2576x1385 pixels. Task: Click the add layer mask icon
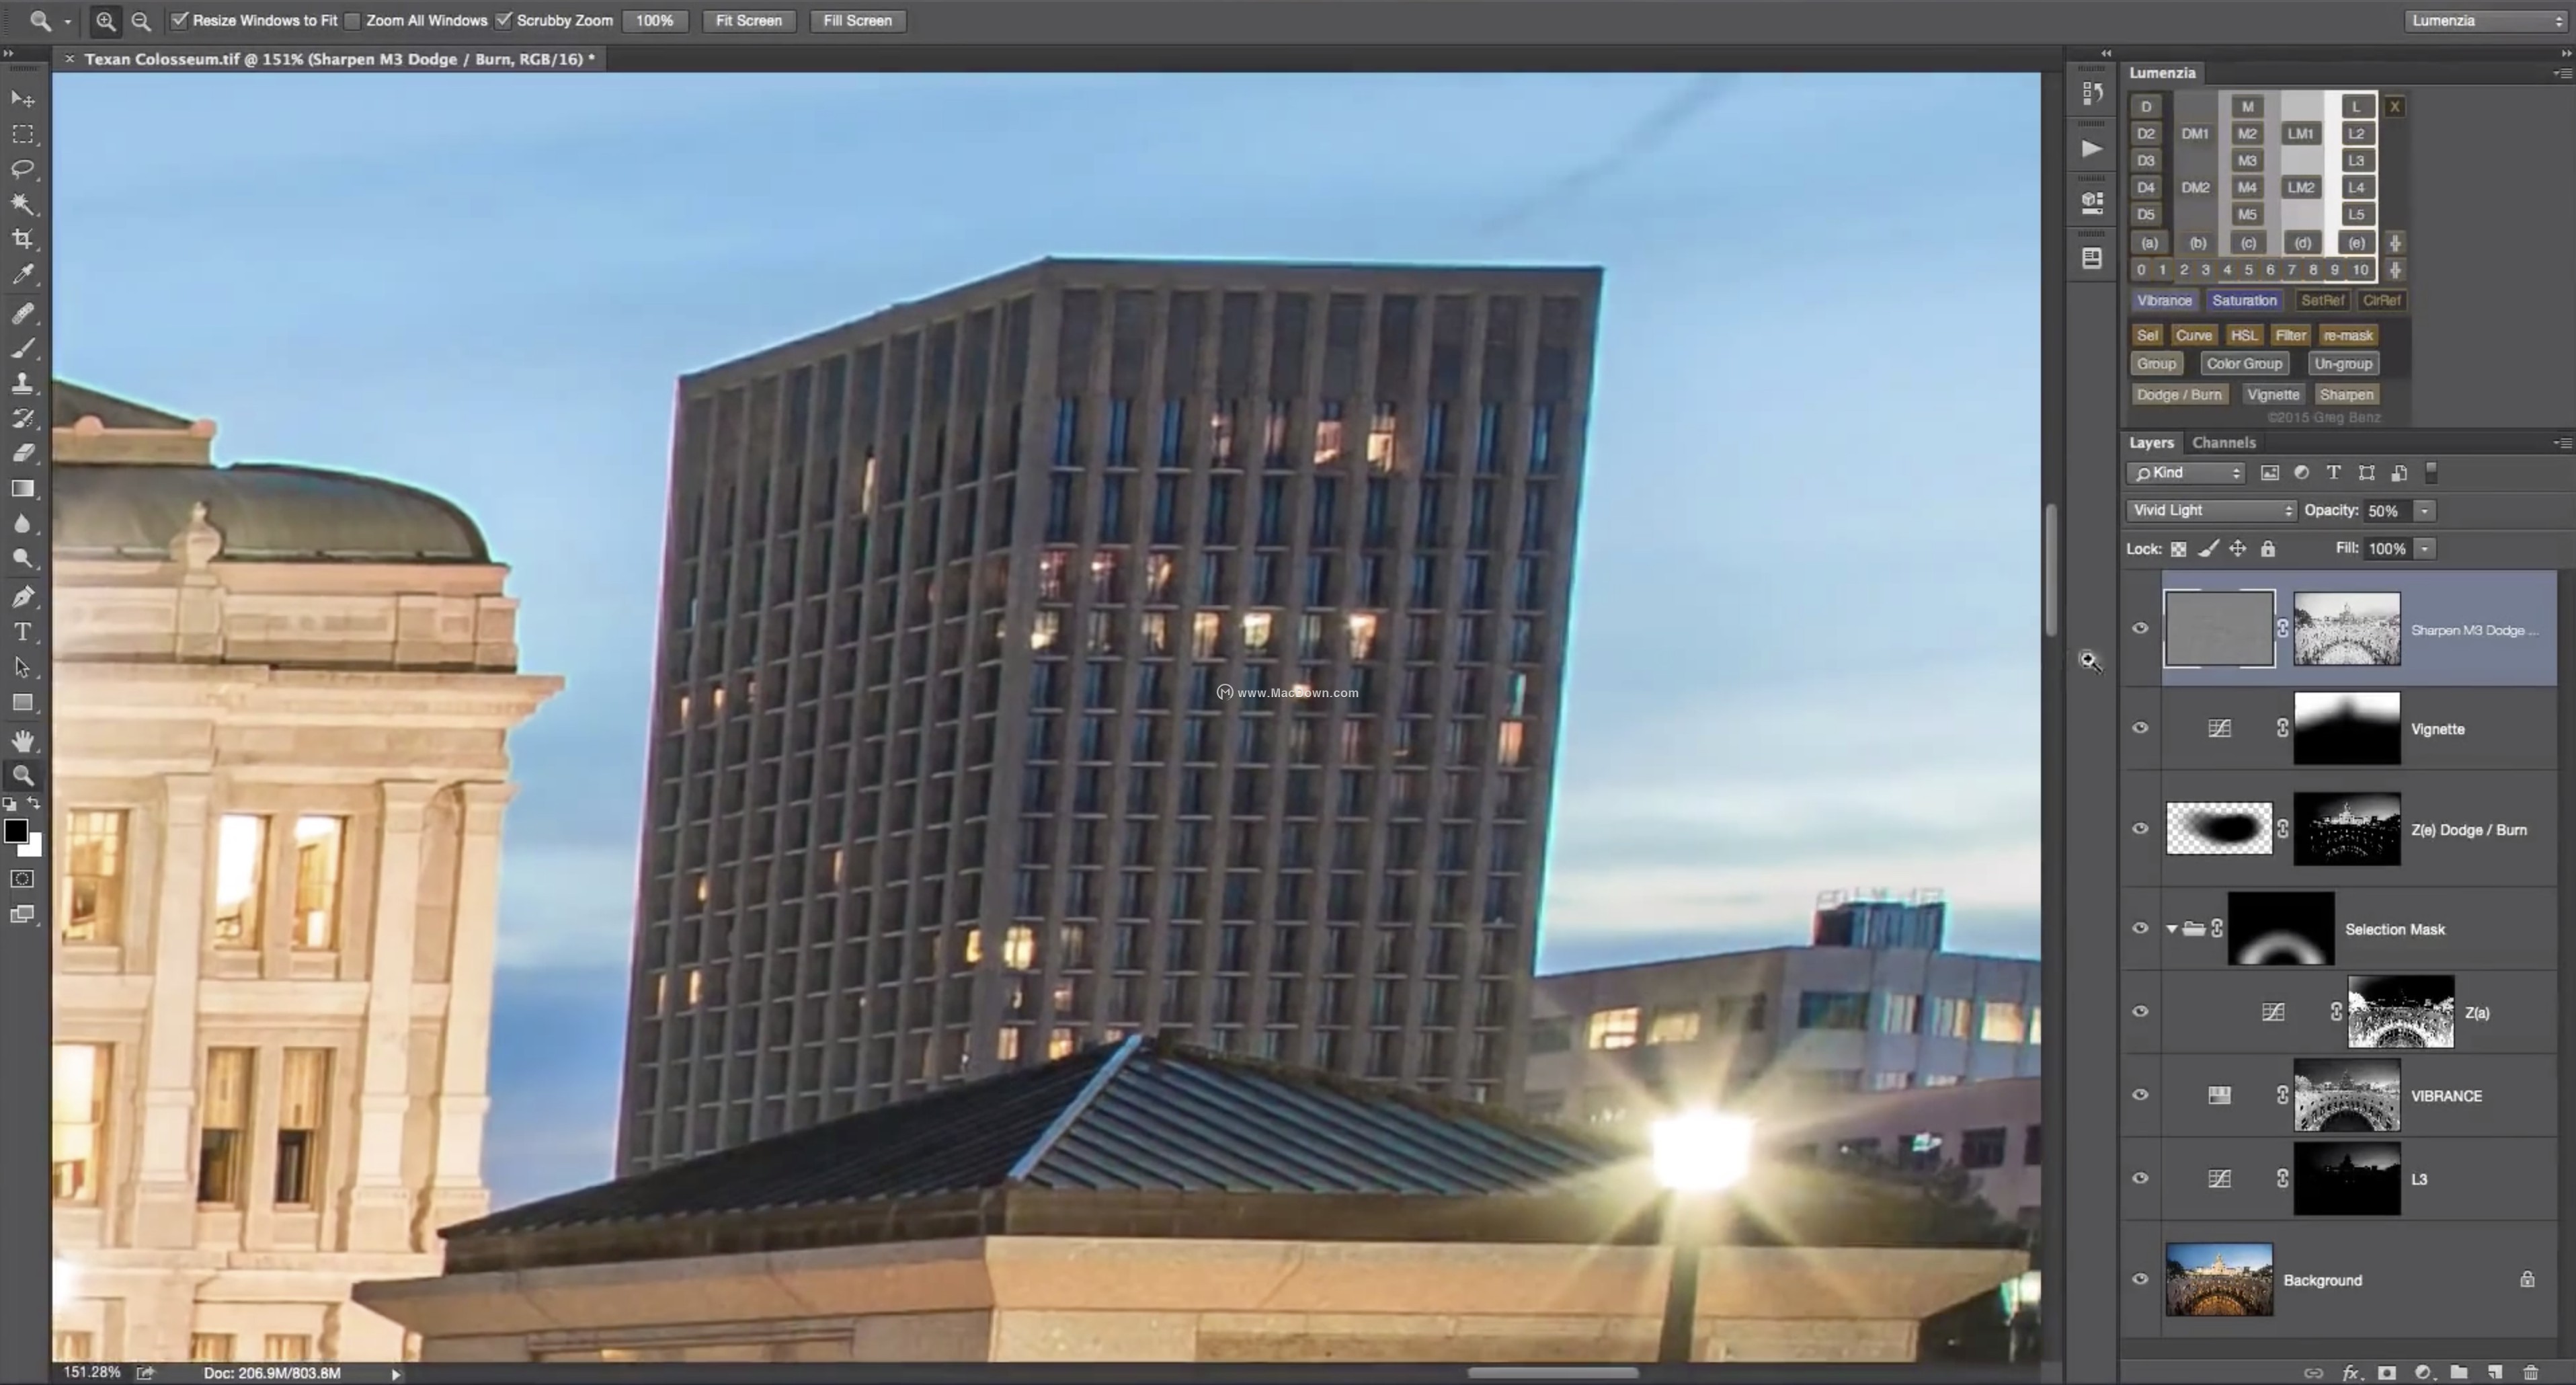click(x=2386, y=1372)
